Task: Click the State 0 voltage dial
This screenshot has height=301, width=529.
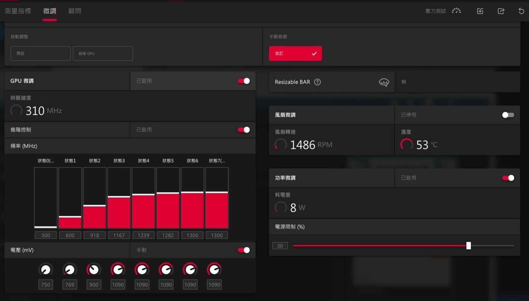Action: [46, 270]
